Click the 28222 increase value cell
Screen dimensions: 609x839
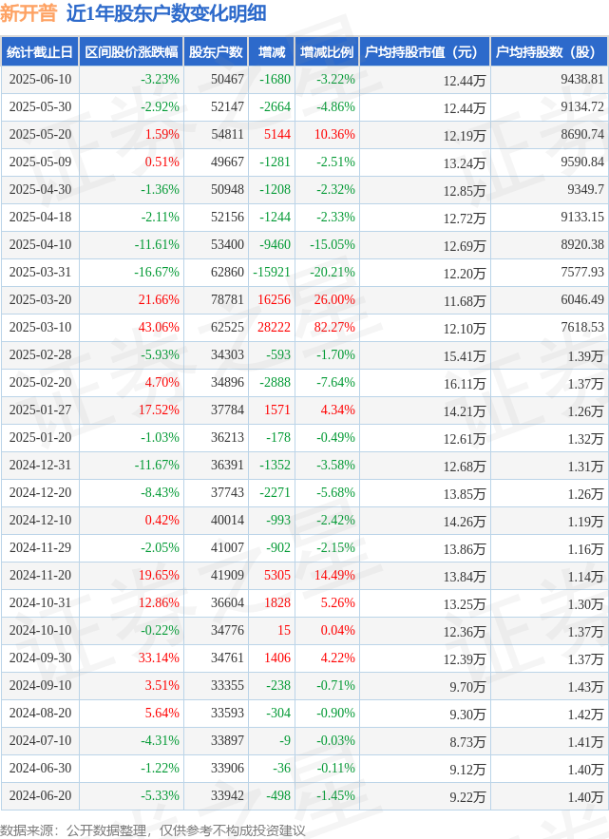point(274,327)
